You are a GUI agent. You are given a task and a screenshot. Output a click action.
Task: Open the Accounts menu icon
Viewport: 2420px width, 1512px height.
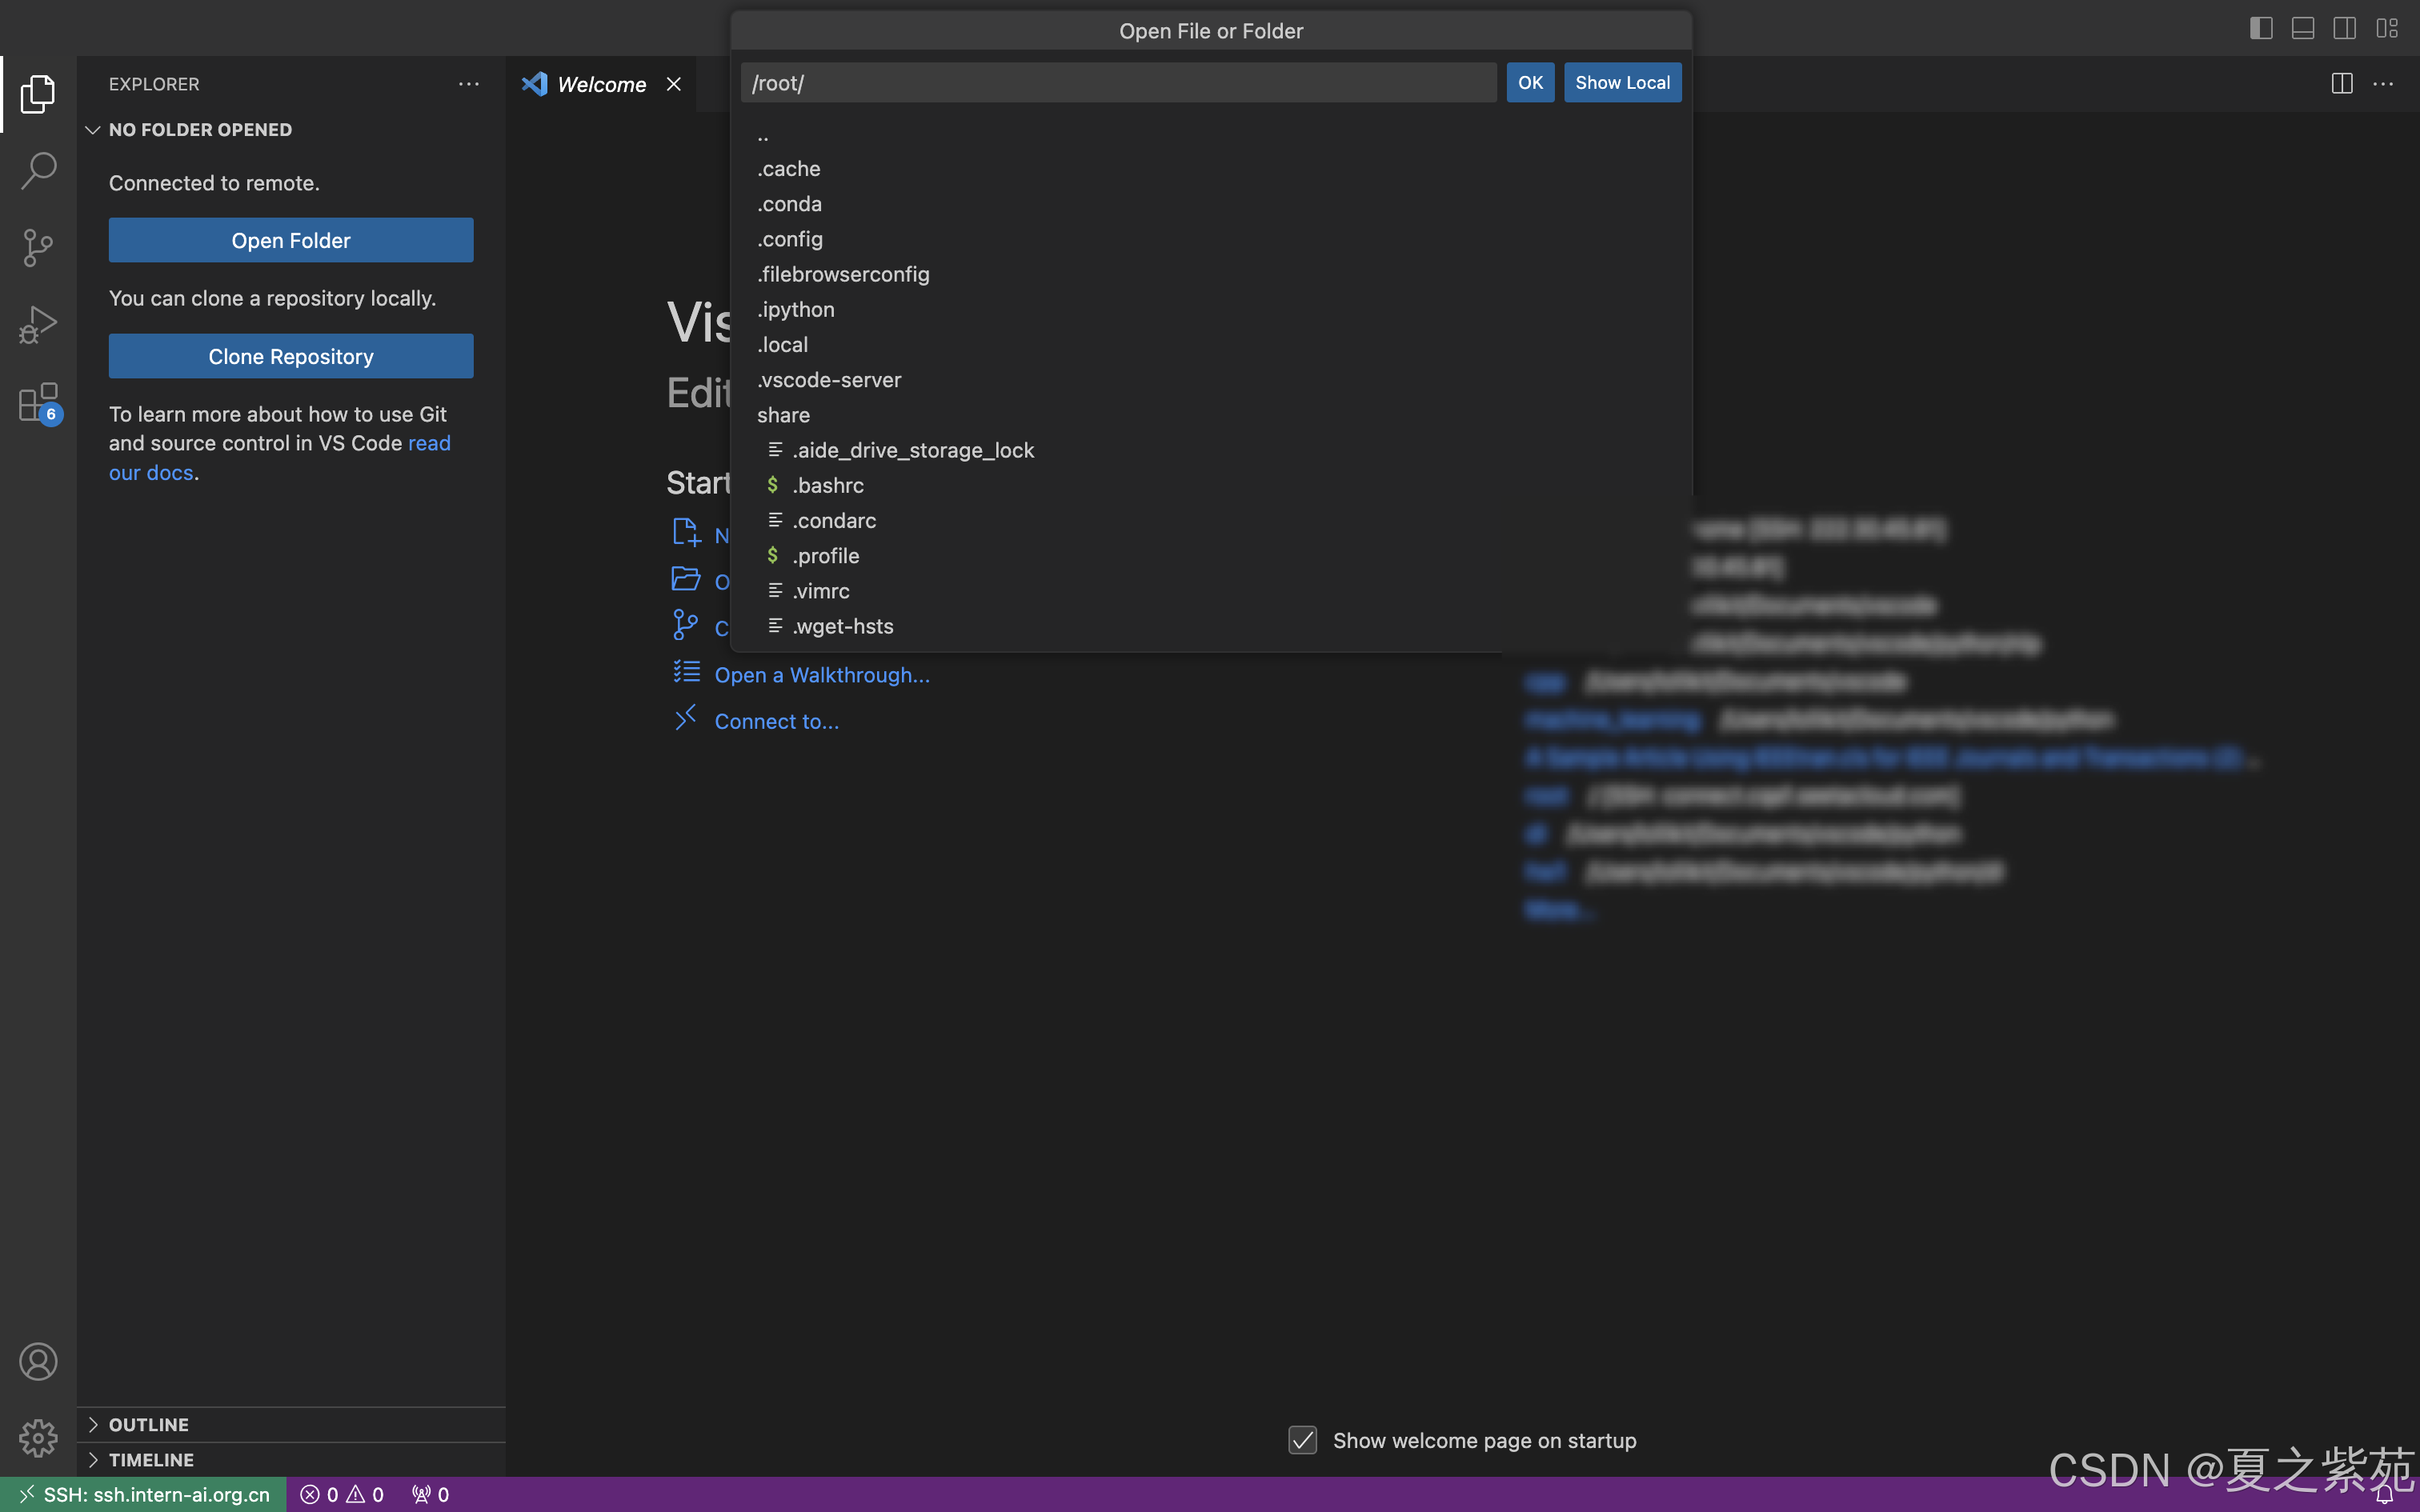(x=38, y=1362)
